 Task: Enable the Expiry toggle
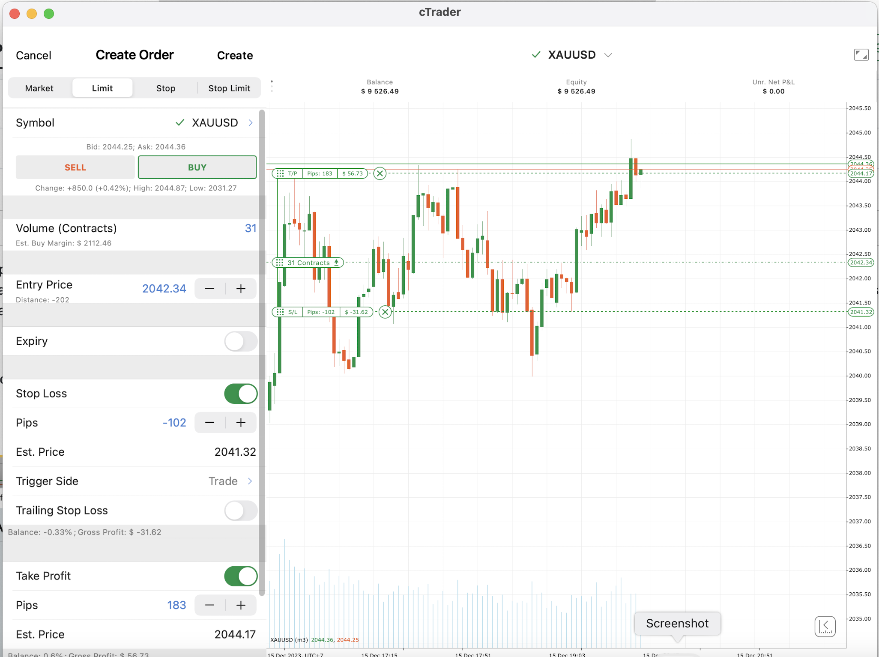pos(241,341)
